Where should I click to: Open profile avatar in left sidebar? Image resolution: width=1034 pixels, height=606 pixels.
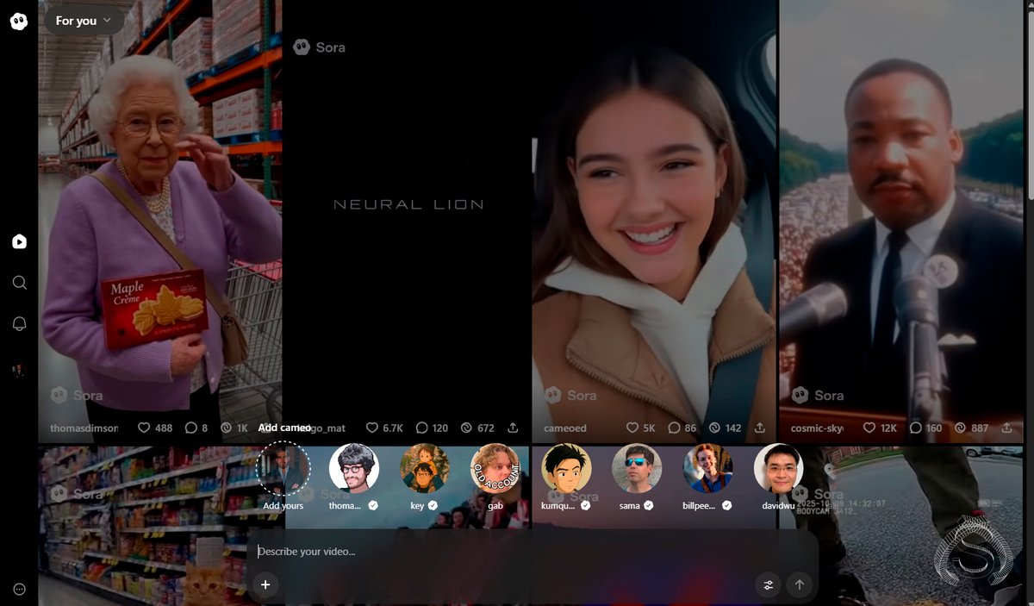[19, 371]
